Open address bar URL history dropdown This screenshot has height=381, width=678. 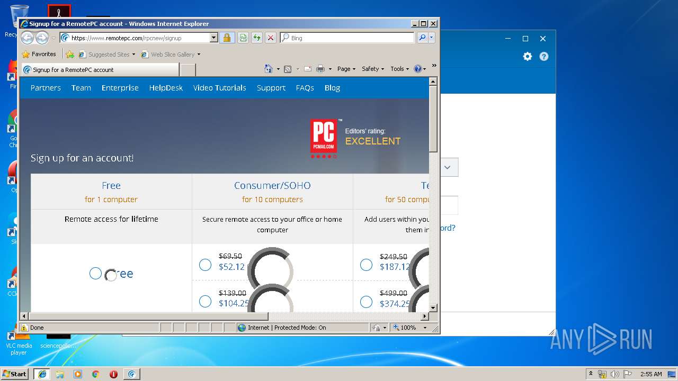pos(214,38)
